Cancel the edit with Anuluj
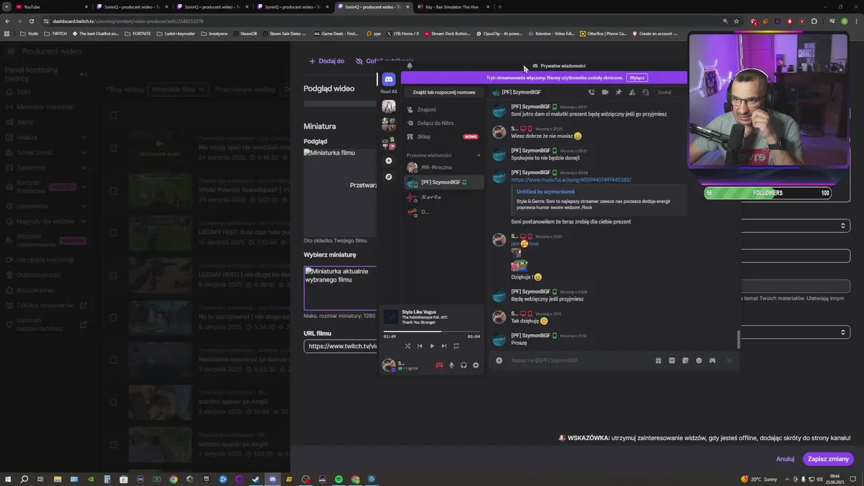Viewport: 864px width, 486px height. click(x=785, y=459)
